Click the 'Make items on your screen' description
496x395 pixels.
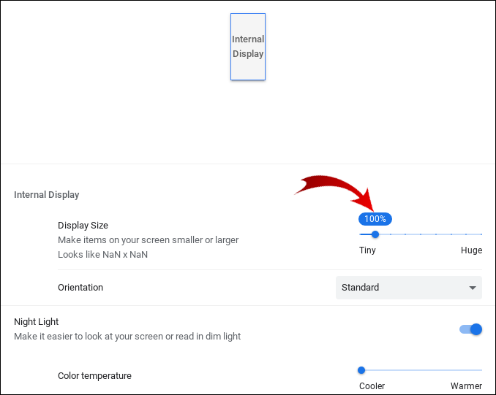[148, 240]
